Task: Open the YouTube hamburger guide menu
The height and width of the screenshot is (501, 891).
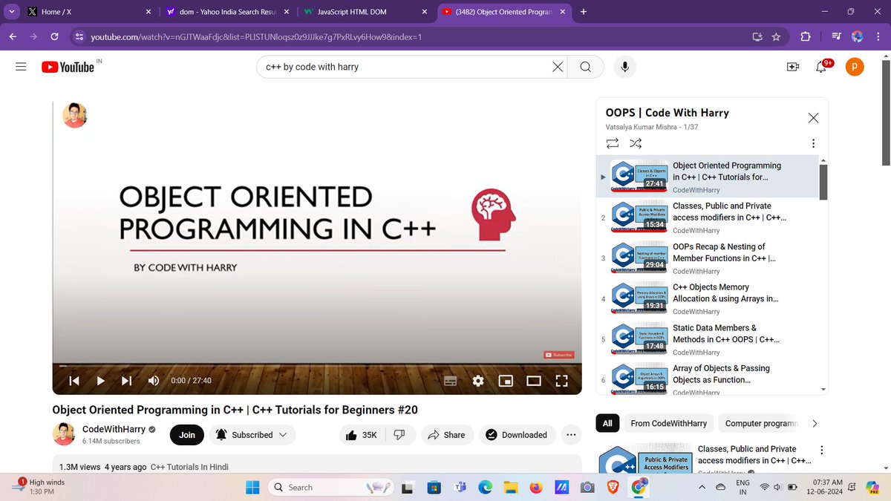Action: [x=22, y=67]
